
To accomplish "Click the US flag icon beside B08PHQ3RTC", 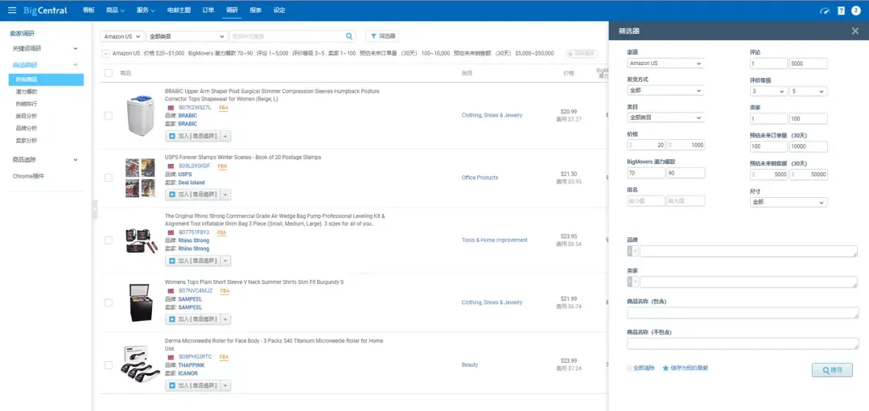I will [x=171, y=357].
